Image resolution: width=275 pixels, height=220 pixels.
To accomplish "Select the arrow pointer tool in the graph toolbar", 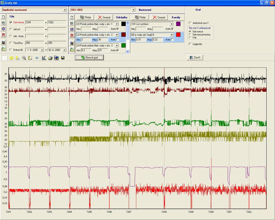I will (x=4, y=58).
